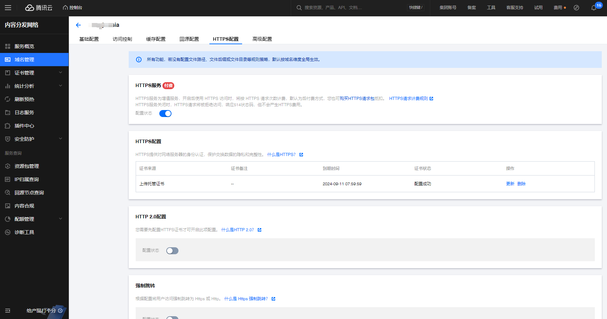Click the Plugin Center (插件中心) puzzle icon

coord(8,126)
